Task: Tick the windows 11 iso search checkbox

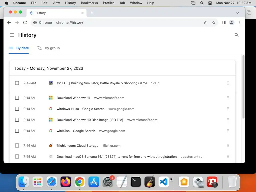Action: (17, 109)
